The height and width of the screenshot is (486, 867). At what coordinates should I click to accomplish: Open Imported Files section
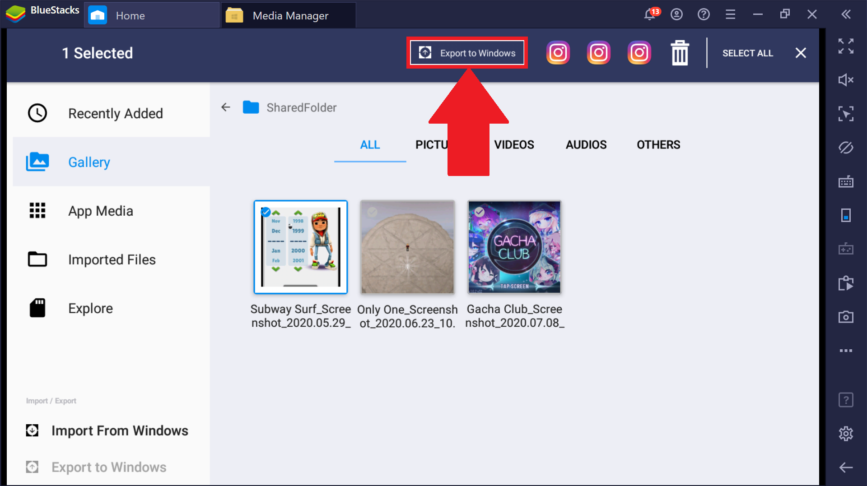click(112, 259)
